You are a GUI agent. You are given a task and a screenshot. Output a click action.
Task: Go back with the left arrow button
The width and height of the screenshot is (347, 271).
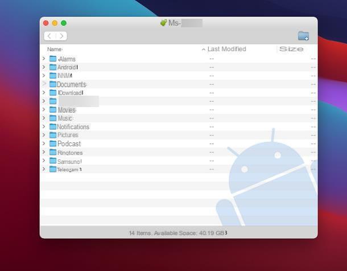49,36
